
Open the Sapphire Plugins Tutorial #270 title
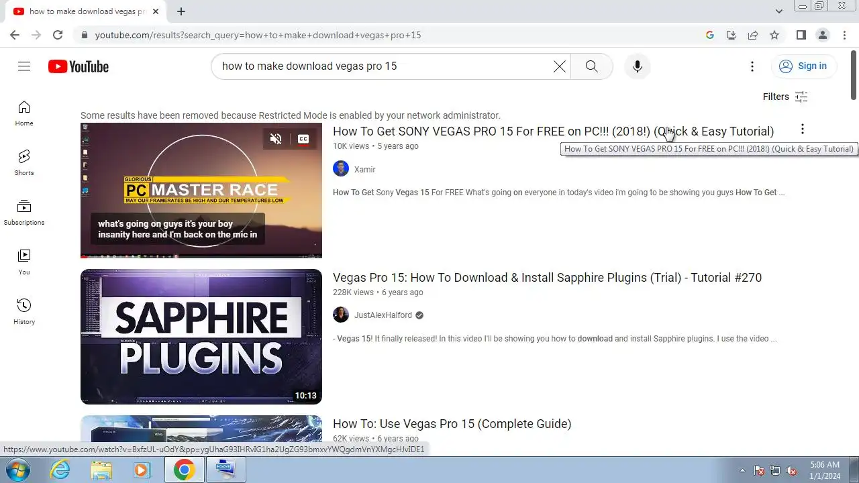(x=547, y=277)
